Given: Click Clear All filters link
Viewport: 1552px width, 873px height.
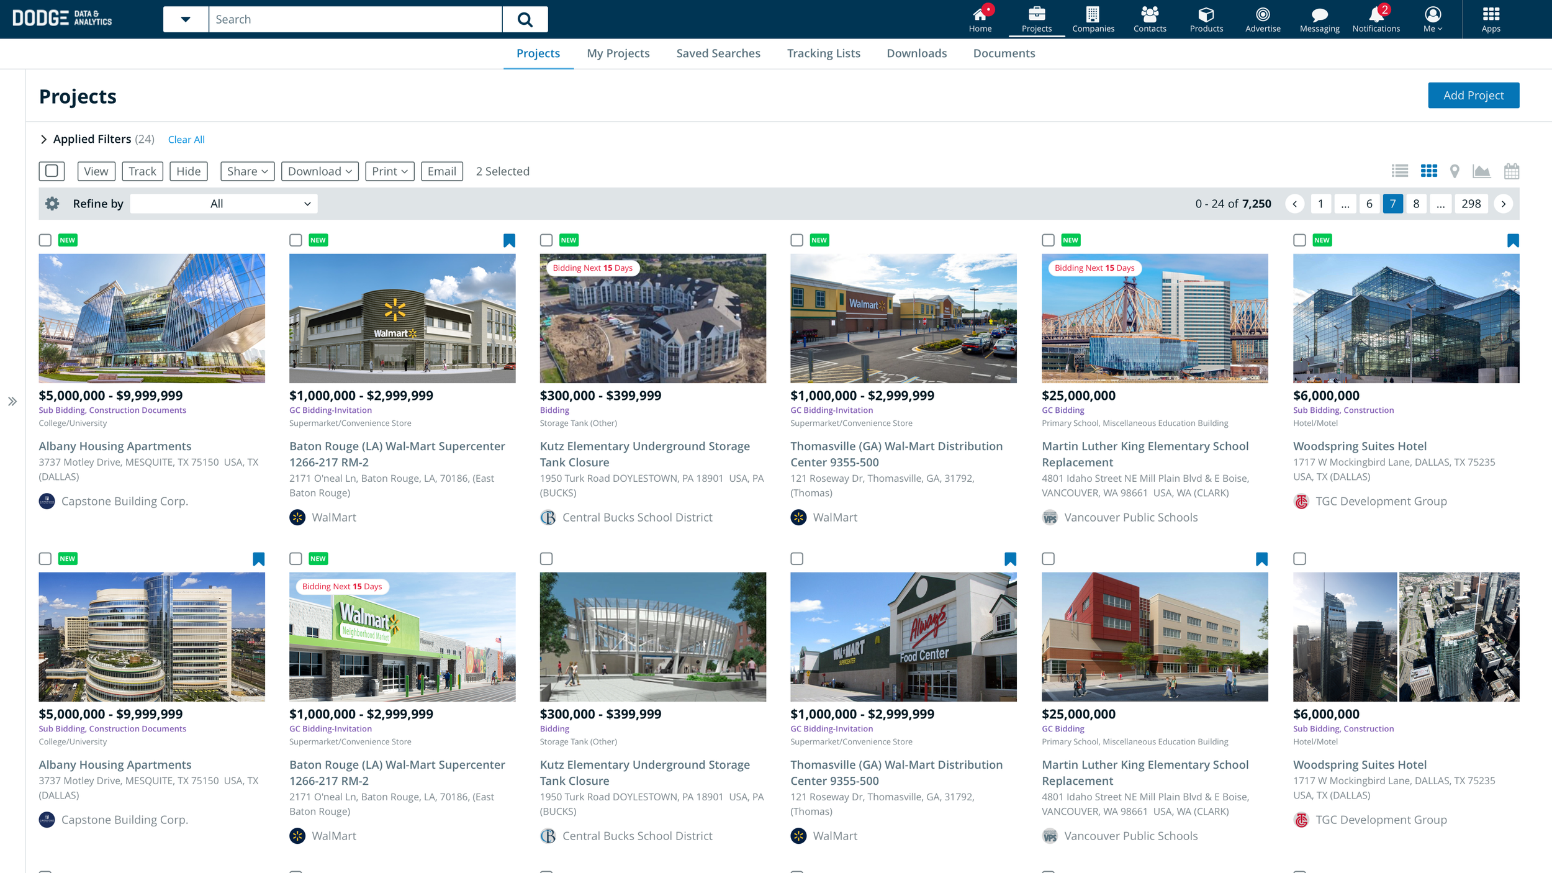Looking at the screenshot, I should click(186, 140).
